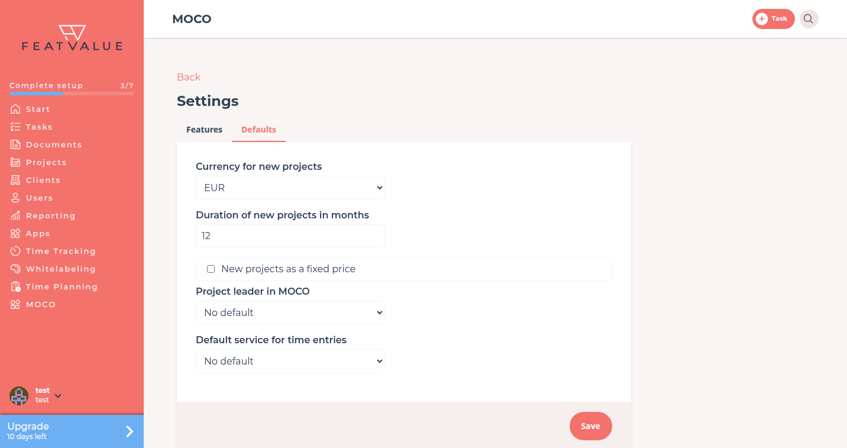This screenshot has width=847, height=448.
Task: Click the search magnifier icon
Action: tap(809, 19)
